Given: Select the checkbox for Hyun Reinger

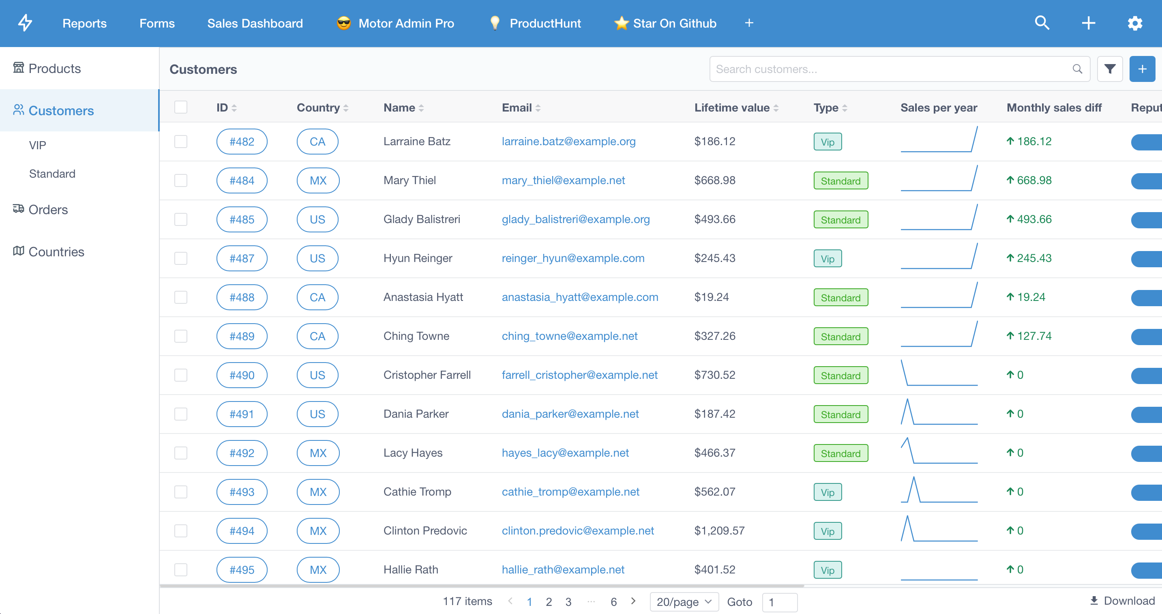Looking at the screenshot, I should pyautogui.click(x=181, y=258).
